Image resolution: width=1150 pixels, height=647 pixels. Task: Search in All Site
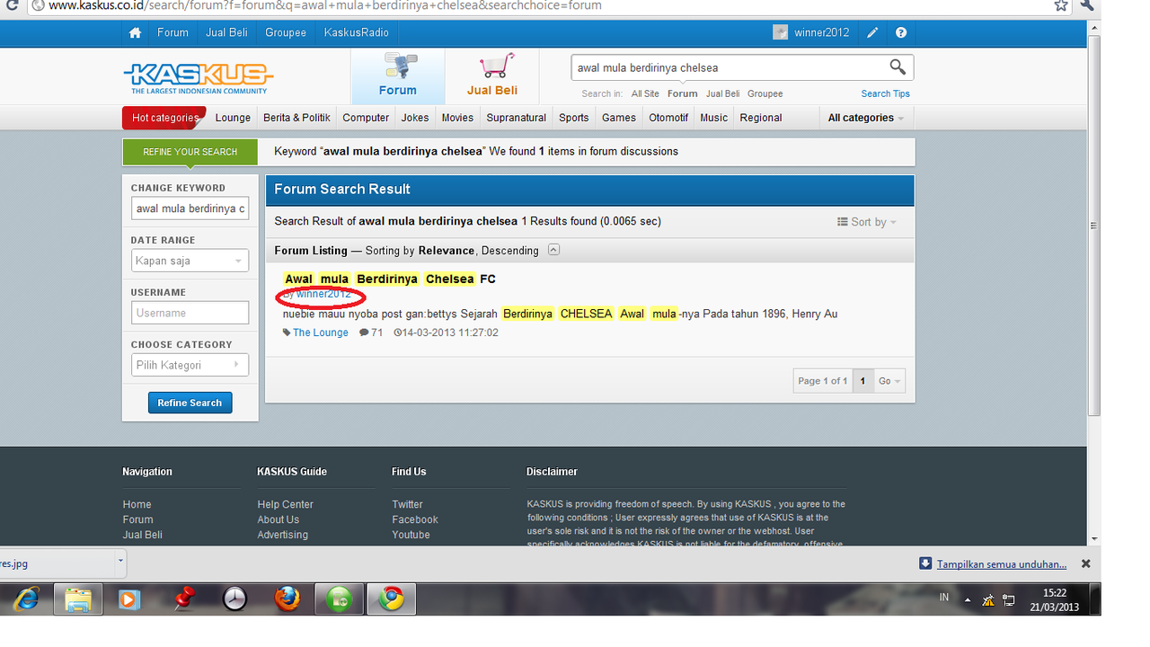[x=645, y=93]
